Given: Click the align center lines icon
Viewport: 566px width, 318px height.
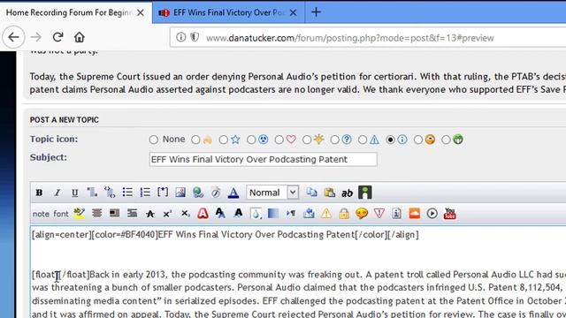Looking at the screenshot, I should [x=96, y=214].
